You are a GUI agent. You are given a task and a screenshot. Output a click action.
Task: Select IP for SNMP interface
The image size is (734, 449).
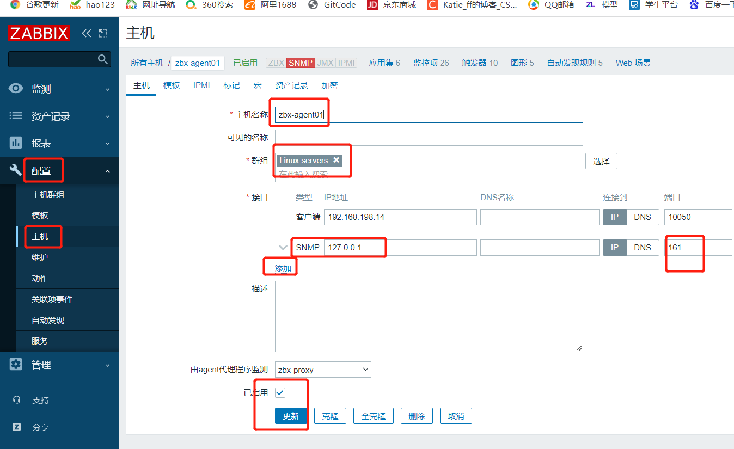(x=614, y=247)
